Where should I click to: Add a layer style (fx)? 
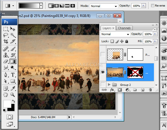(112, 90)
